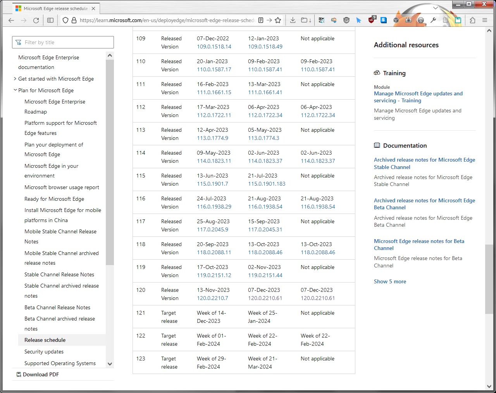
Task: Open Stable Channel Release Notes item
Action: coord(59,274)
